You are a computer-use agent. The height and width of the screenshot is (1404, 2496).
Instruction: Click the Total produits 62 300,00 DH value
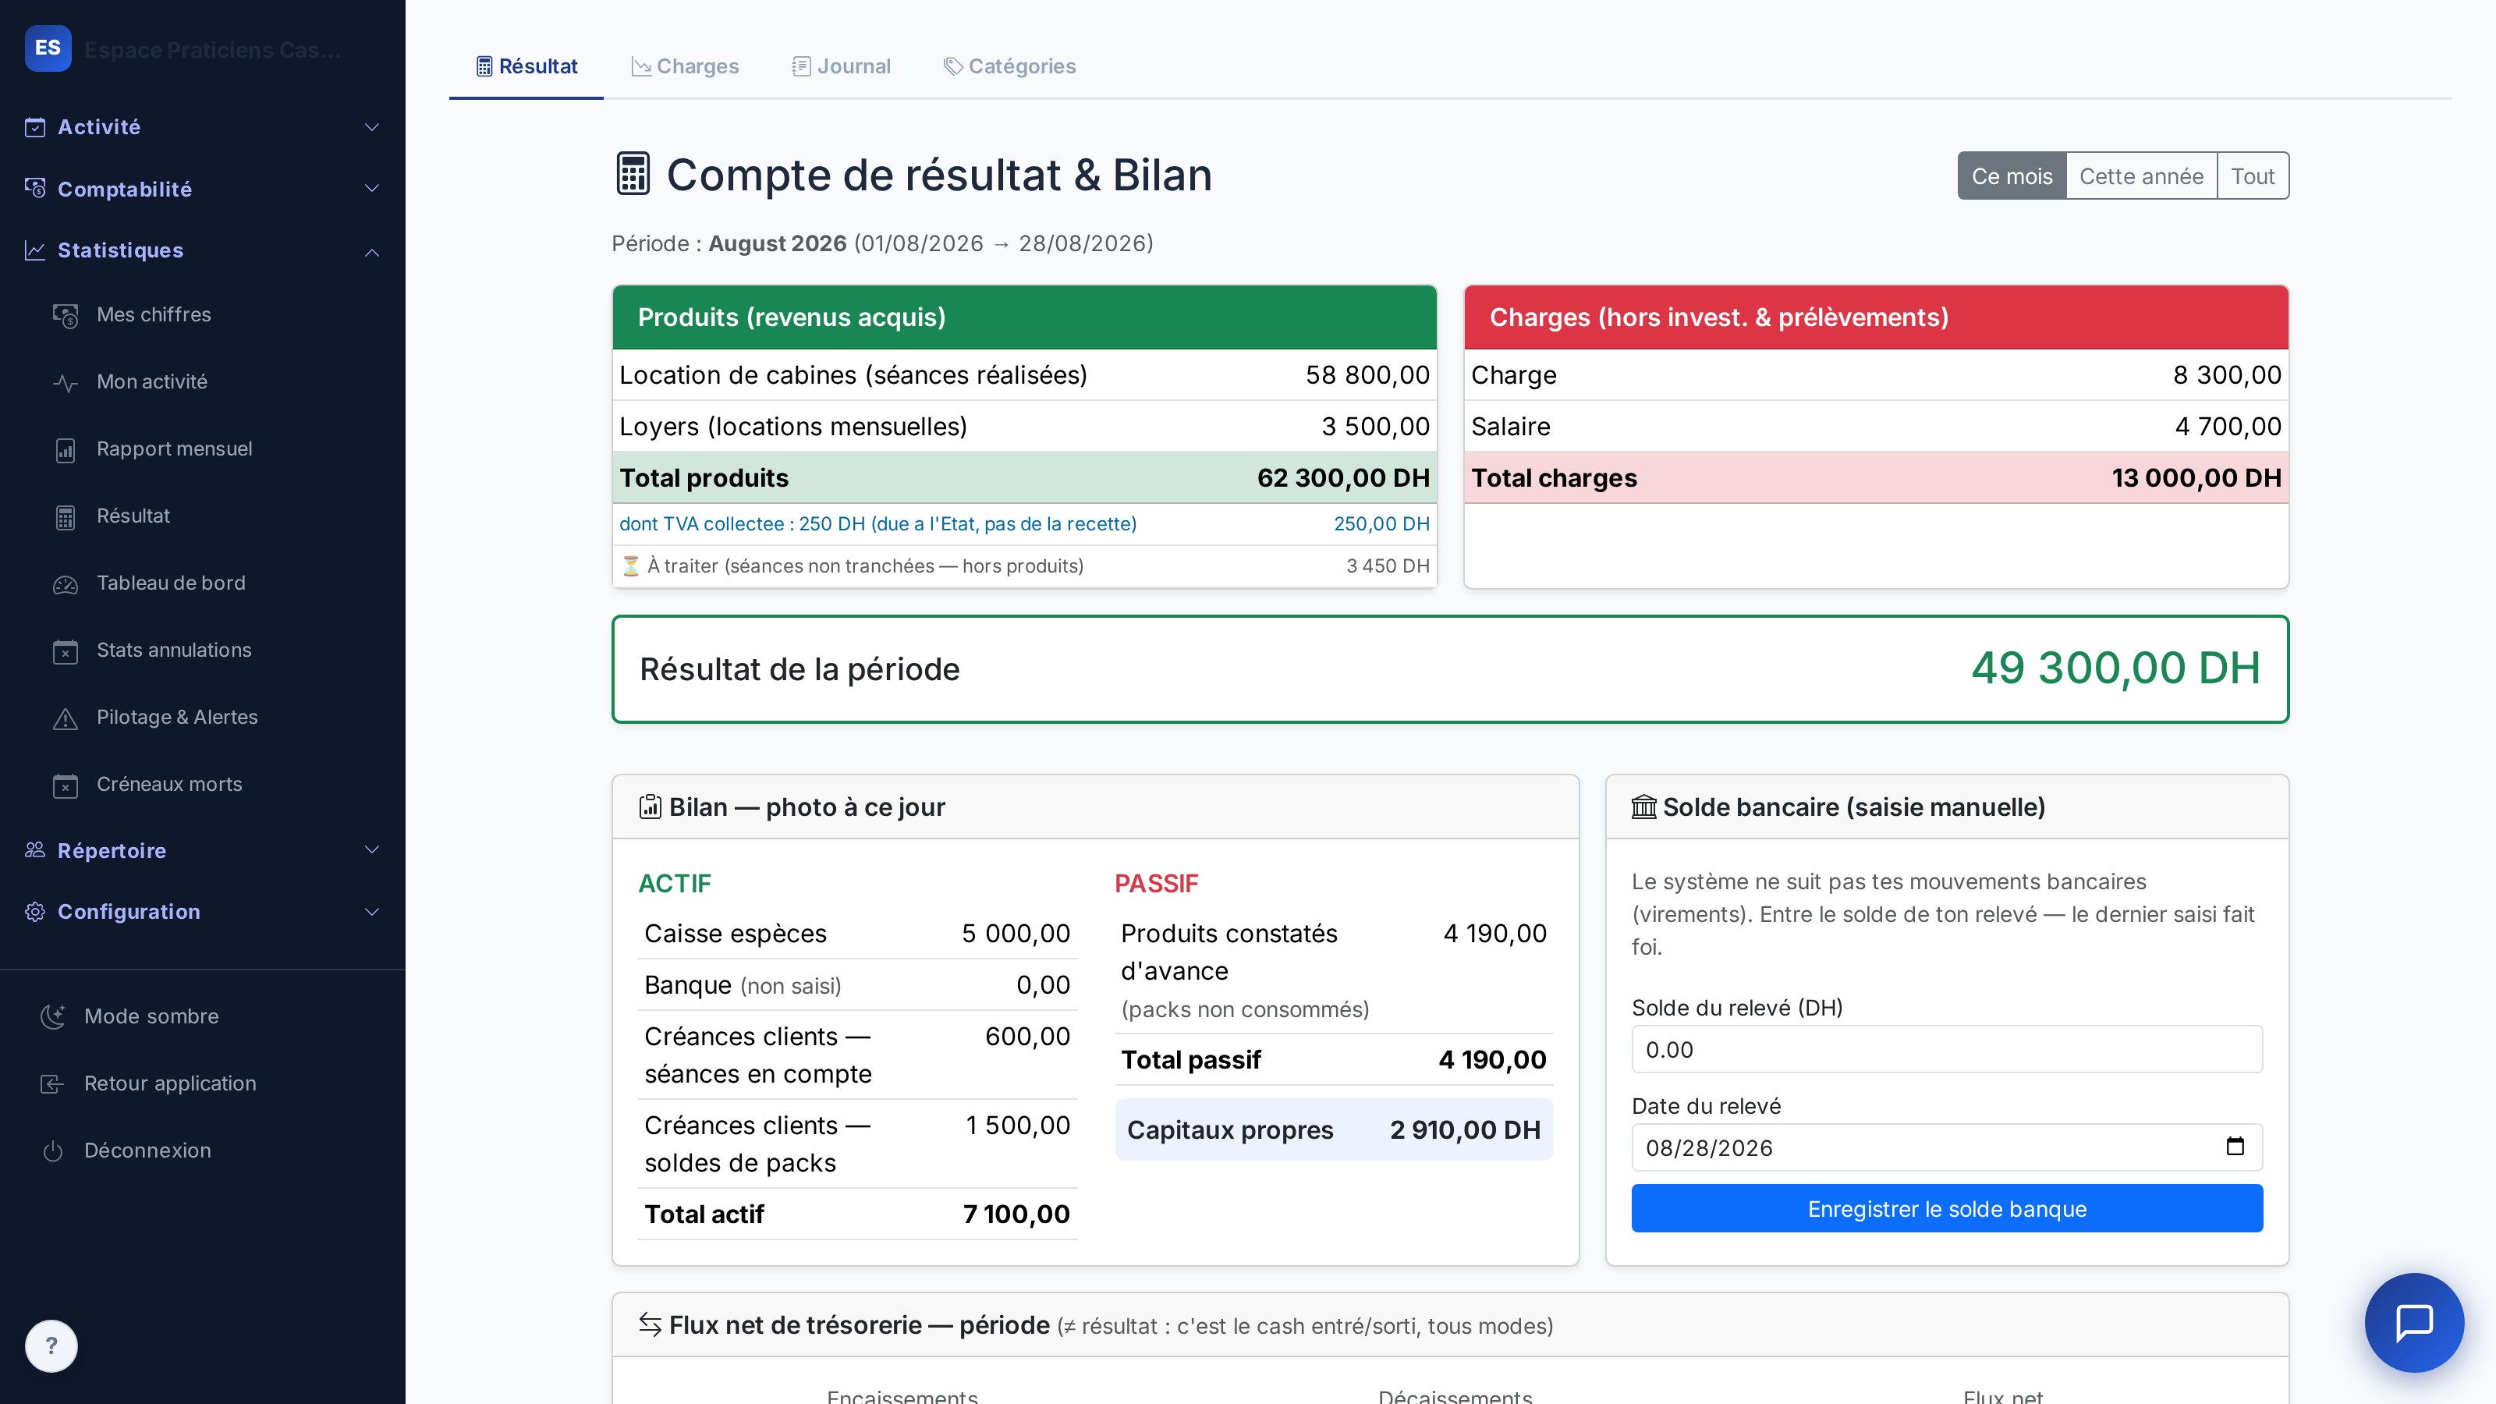pyautogui.click(x=1343, y=477)
